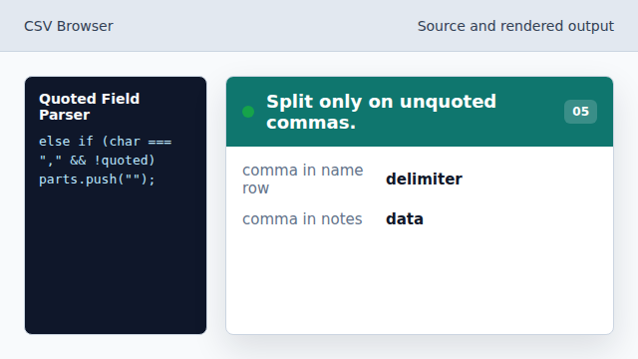This screenshot has width=638, height=359.
Task: Select the 'comma in name row' label
Action: point(303,179)
